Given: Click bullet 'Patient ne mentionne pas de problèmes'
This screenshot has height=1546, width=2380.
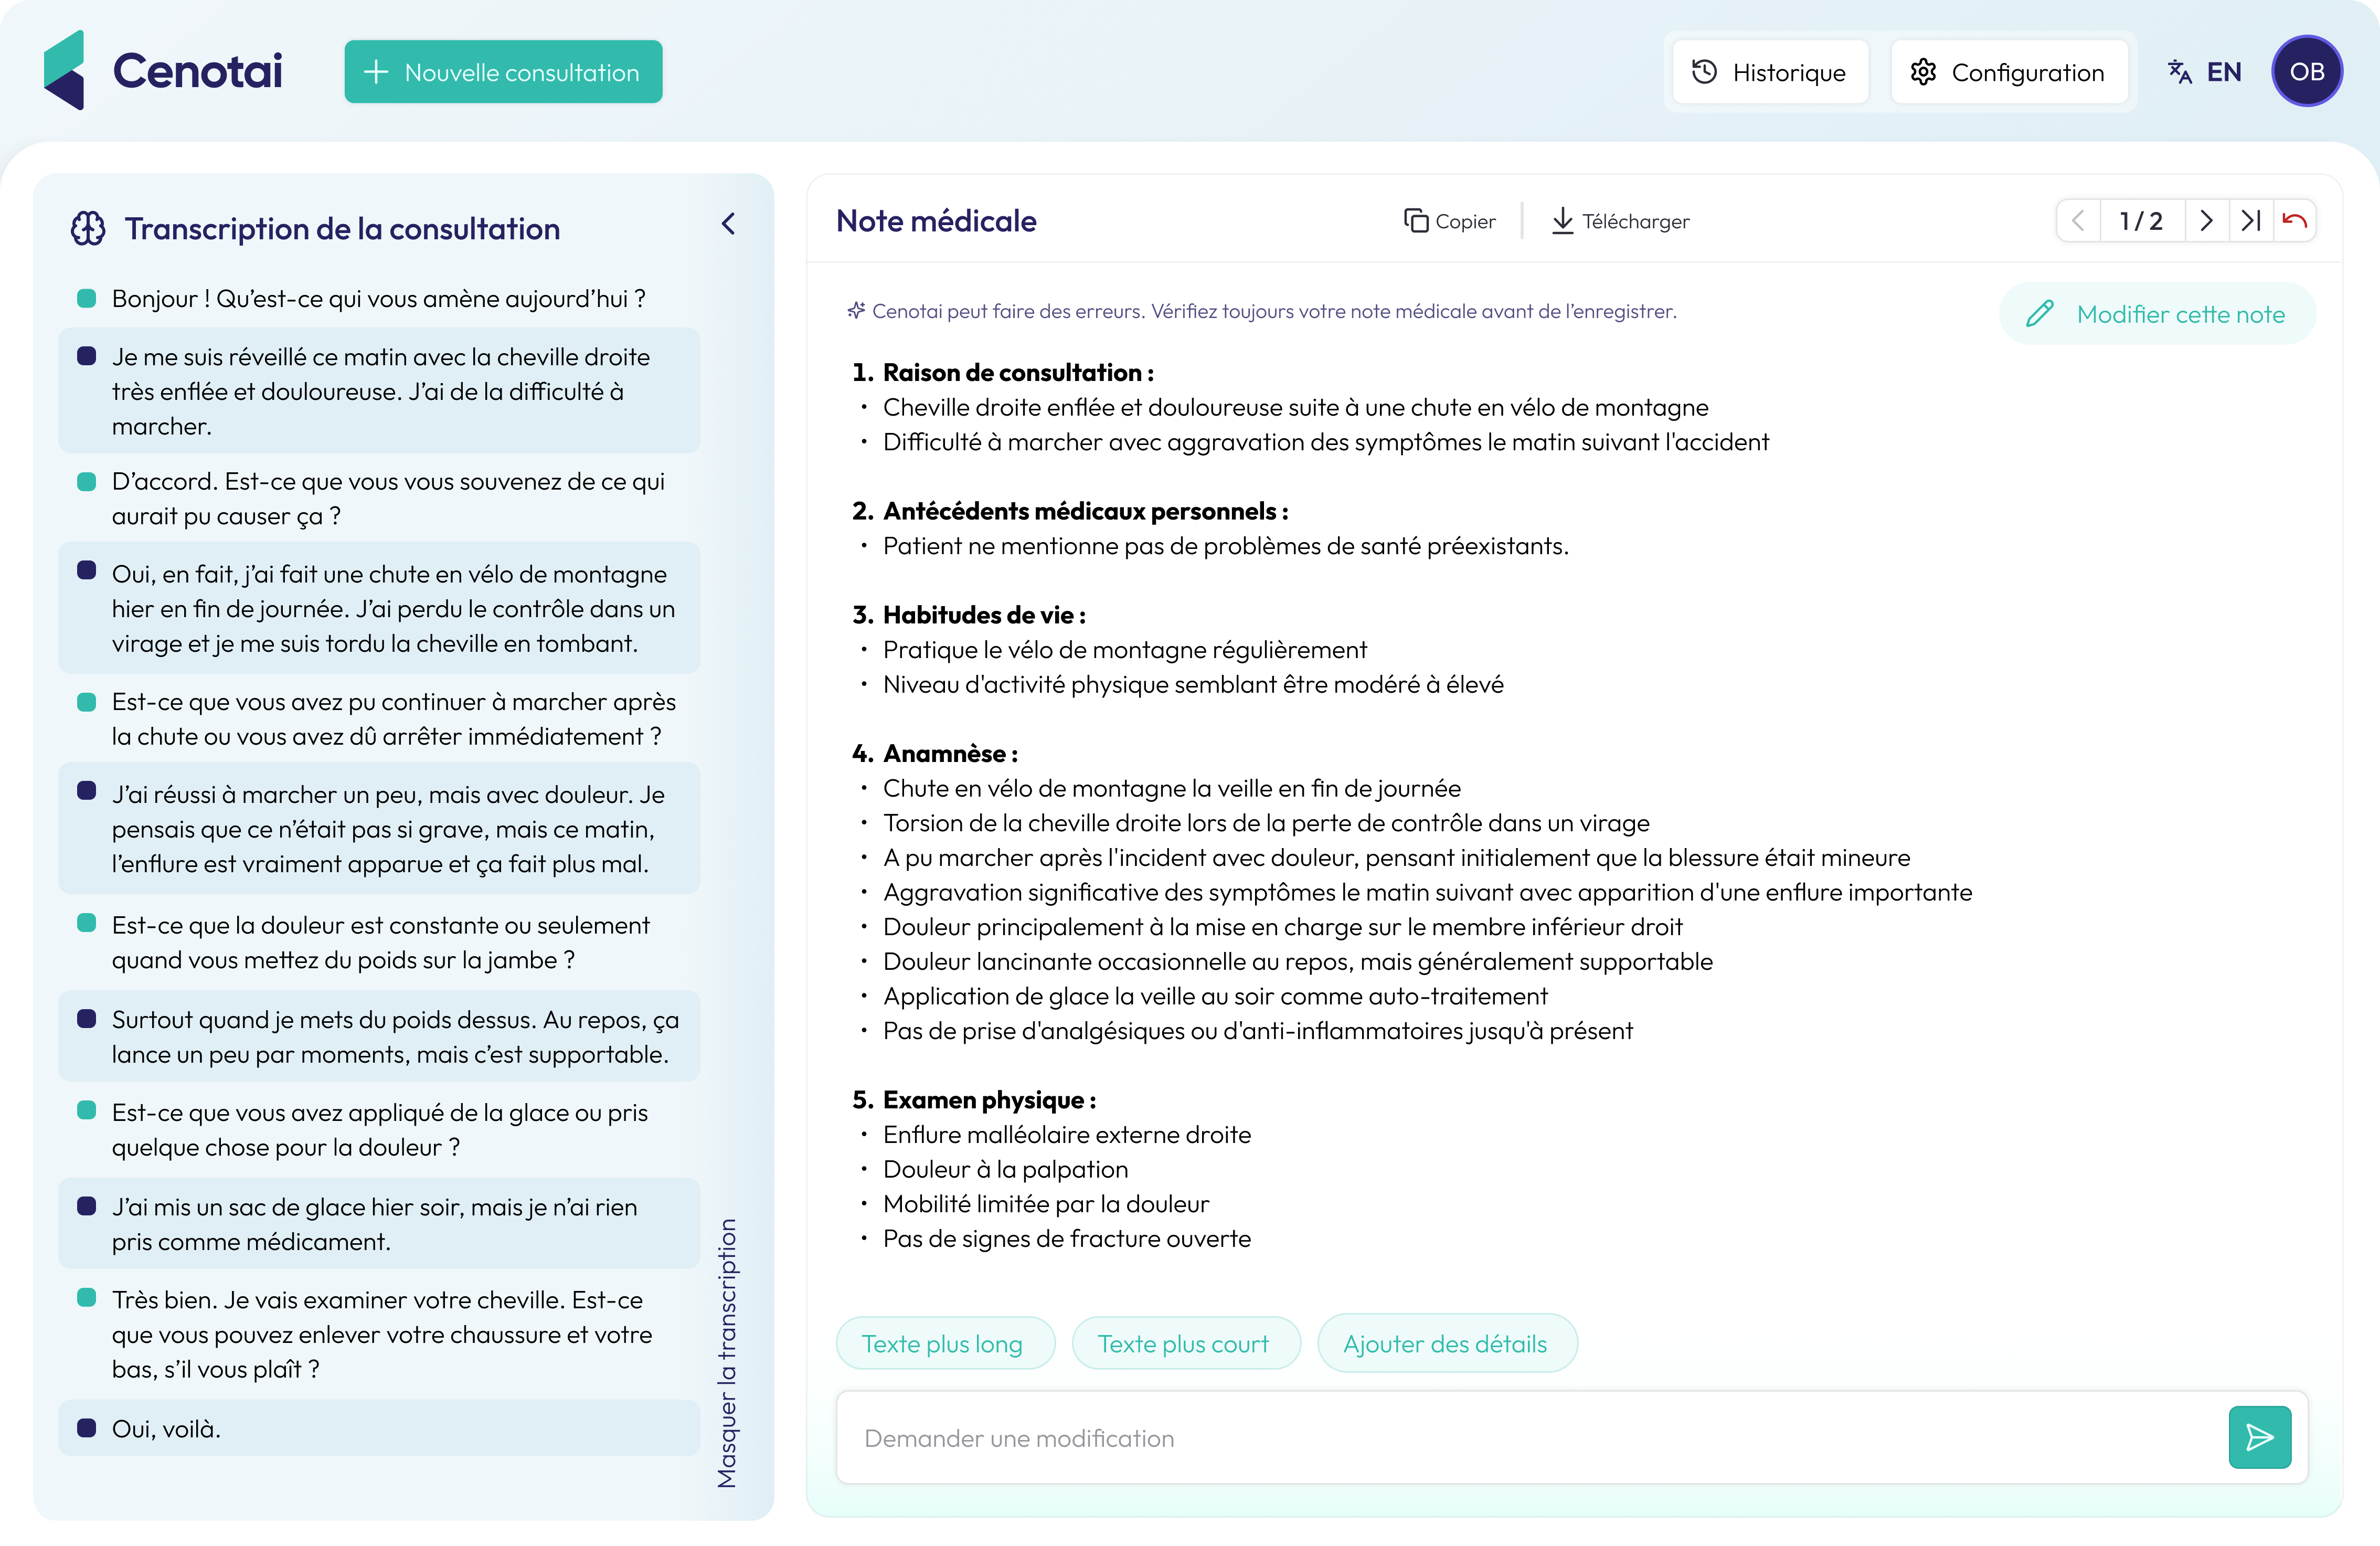Looking at the screenshot, I should point(1226,546).
